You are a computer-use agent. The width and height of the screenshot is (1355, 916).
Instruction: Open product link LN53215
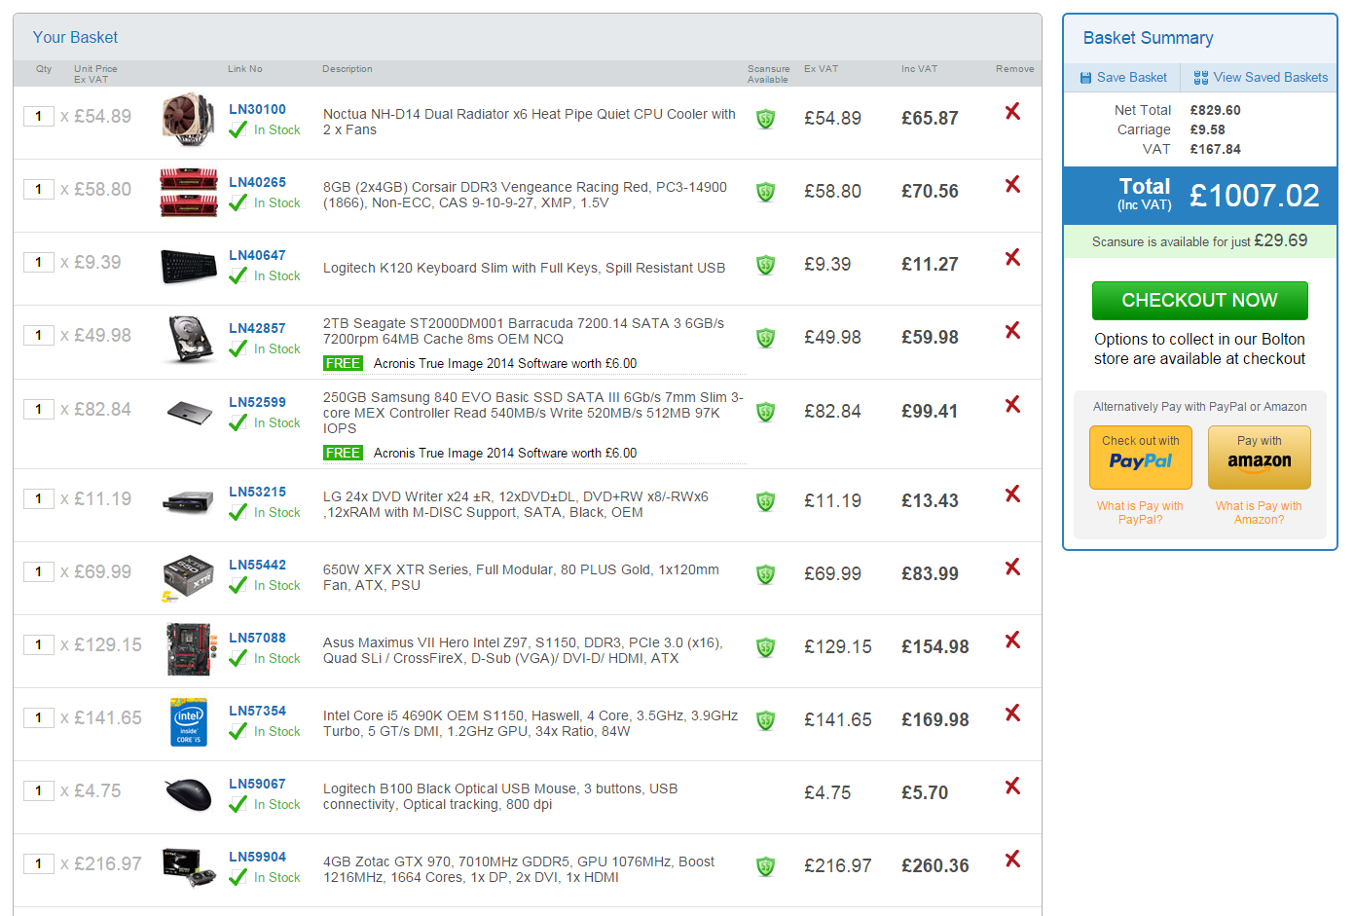[x=258, y=493]
